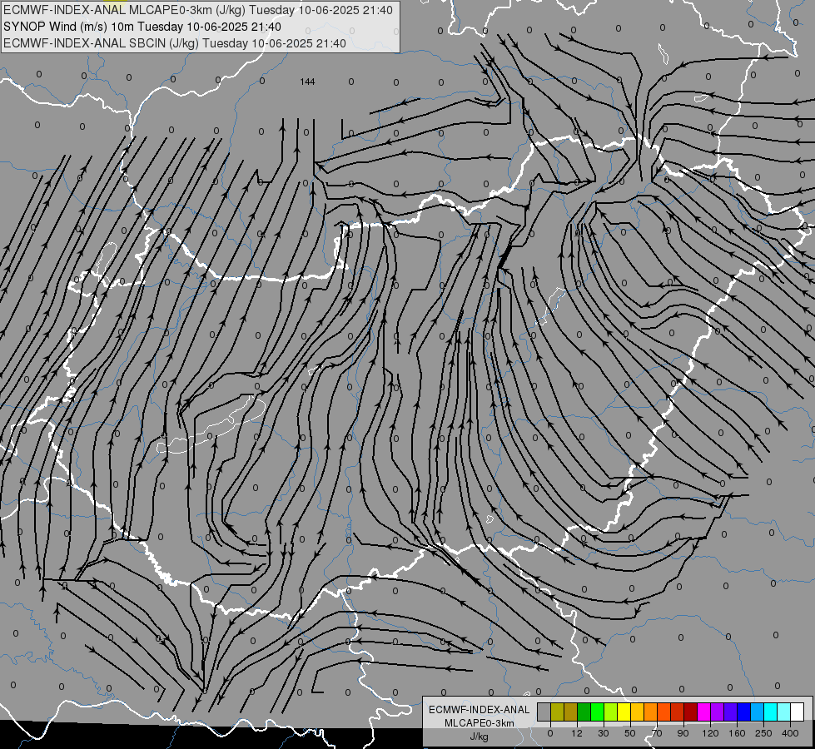Screen dimensions: 815x749
Task: Click ECMWF-INDEX-ANAL label inside the legend box
Action: (480, 710)
